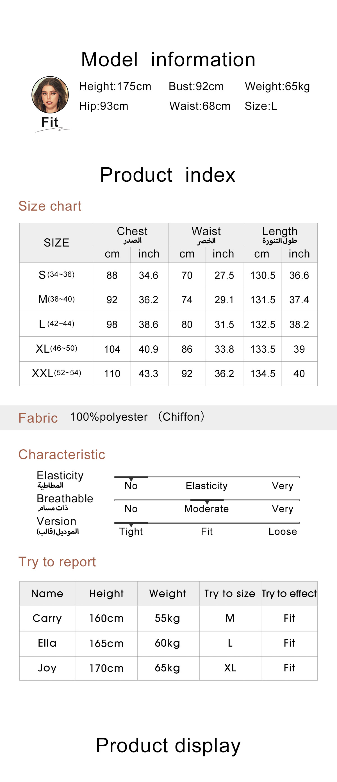Click the Characteristic section heading

pyautogui.click(x=62, y=455)
